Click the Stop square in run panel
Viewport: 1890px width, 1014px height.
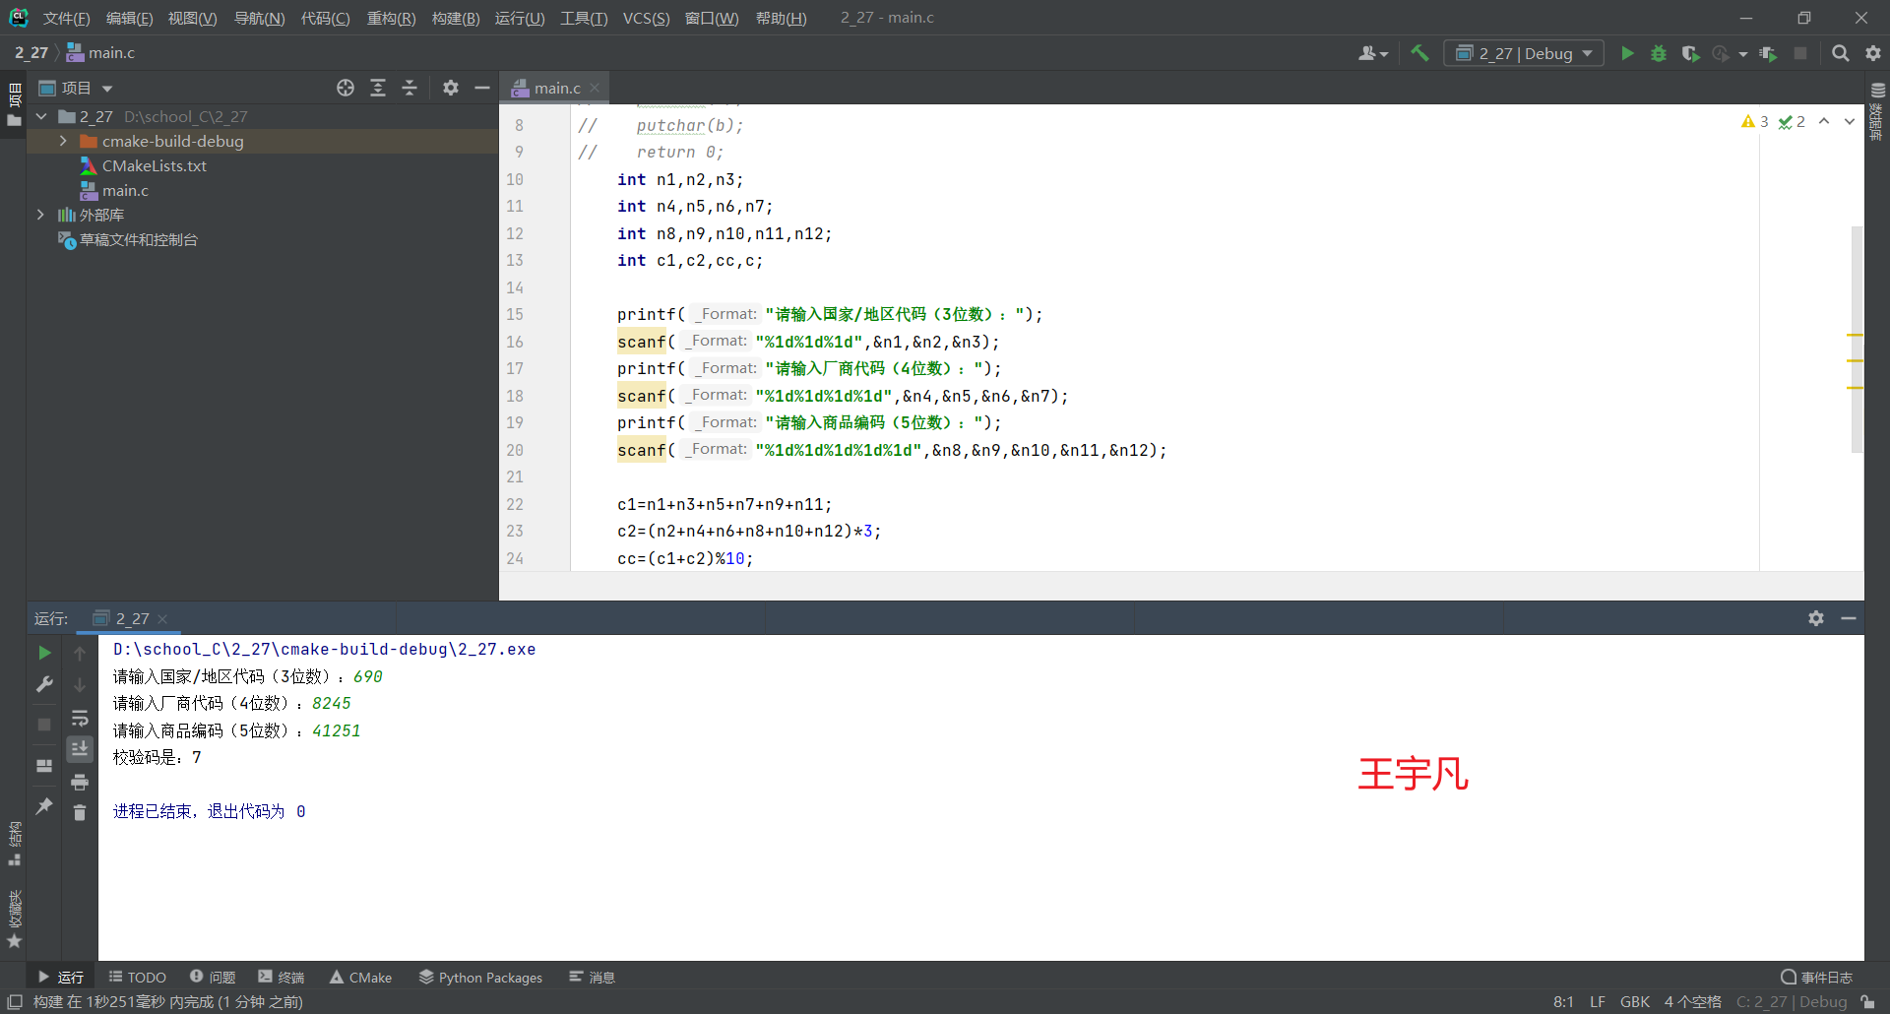click(44, 725)
